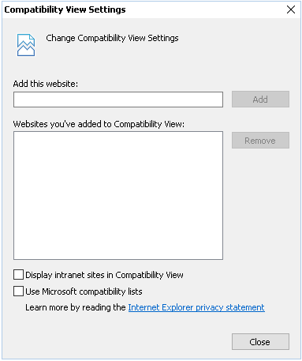302x361 pixels.
Task: Click the 'Change Compatibility View Settings' heading
Action: 112,38
